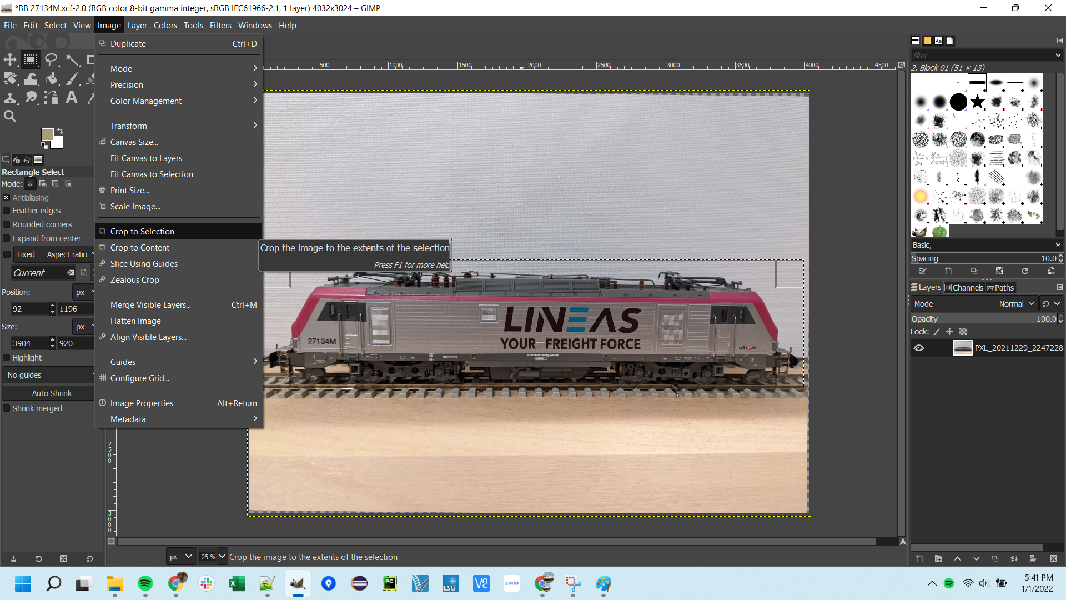Open the Position px unit dropdown

(84, 292)
